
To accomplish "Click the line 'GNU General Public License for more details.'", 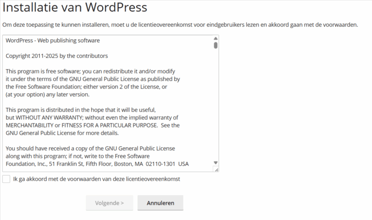I will click(62, 133).
